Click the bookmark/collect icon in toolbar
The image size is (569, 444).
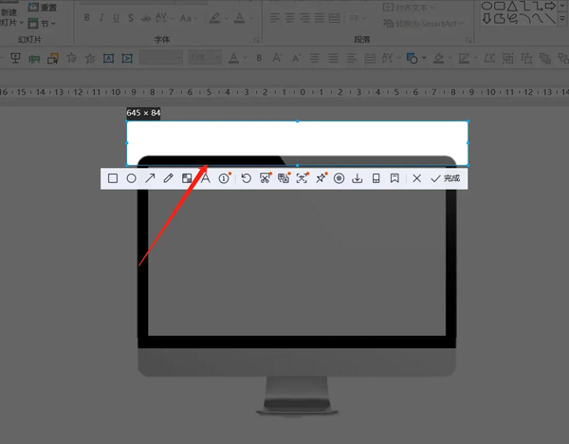coord(395,178)
